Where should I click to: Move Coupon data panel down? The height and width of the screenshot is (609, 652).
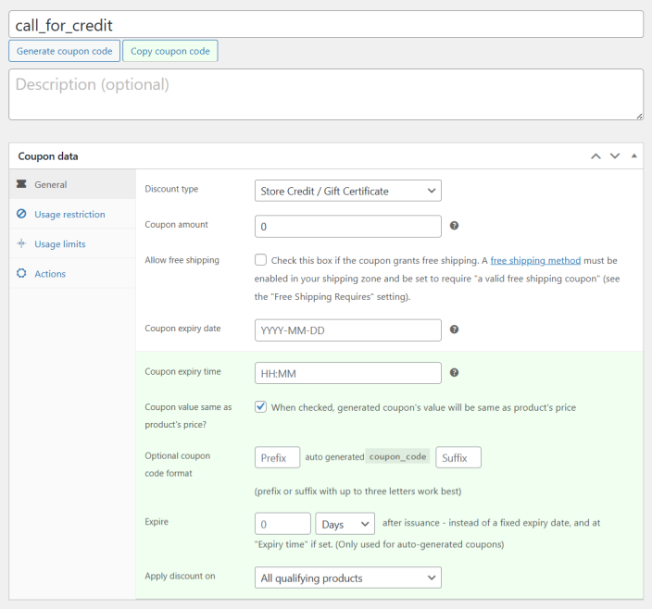[615, 156]
